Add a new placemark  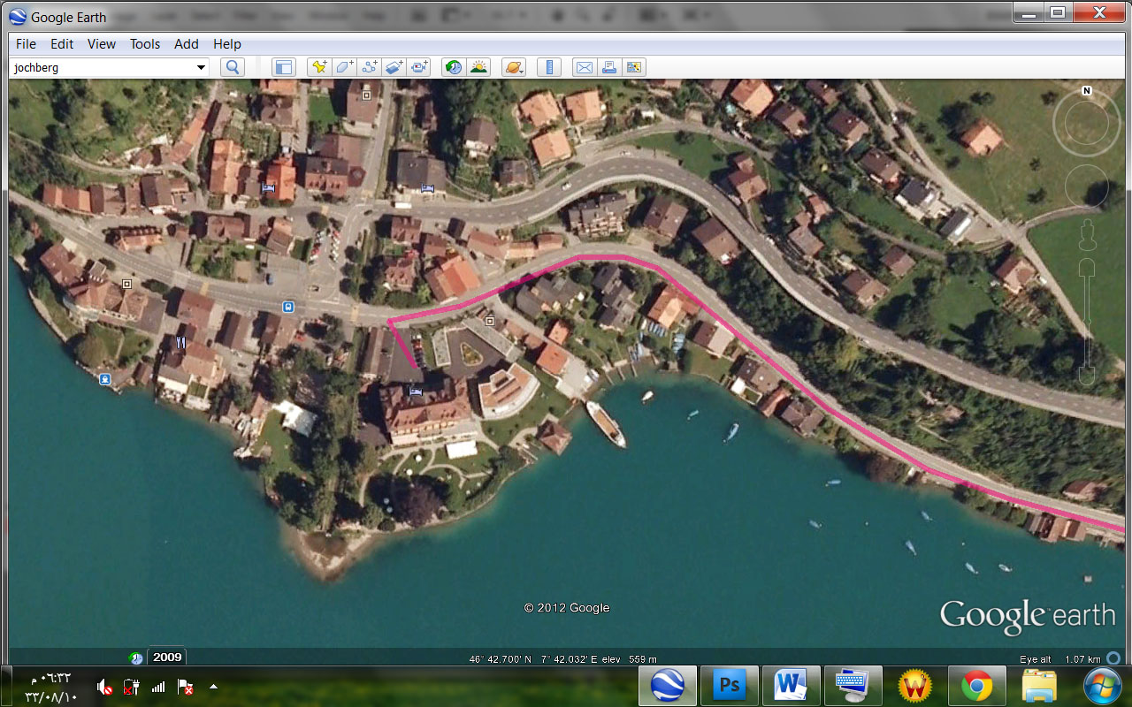point(319,67)
